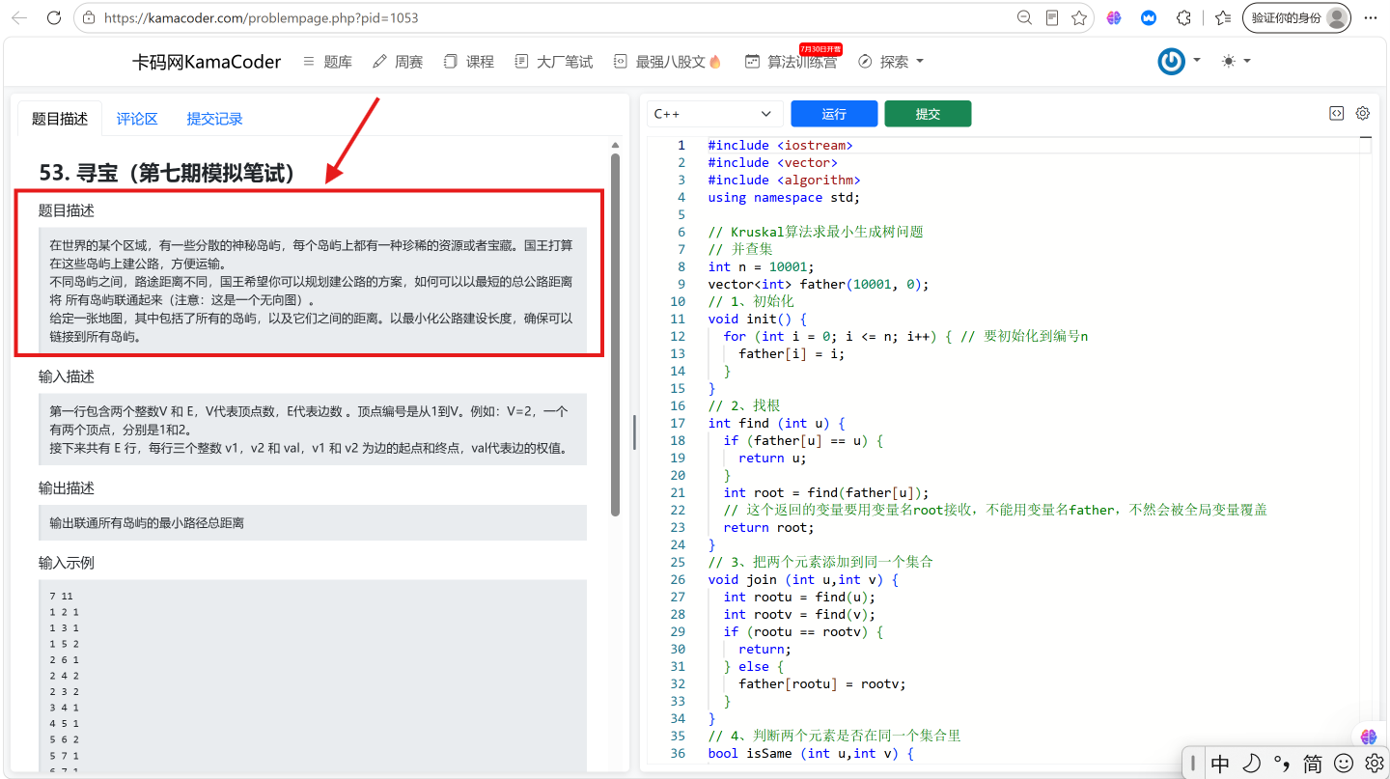
Task: Click the 输入描述 section heading
Action: click(x=67, y=376)
